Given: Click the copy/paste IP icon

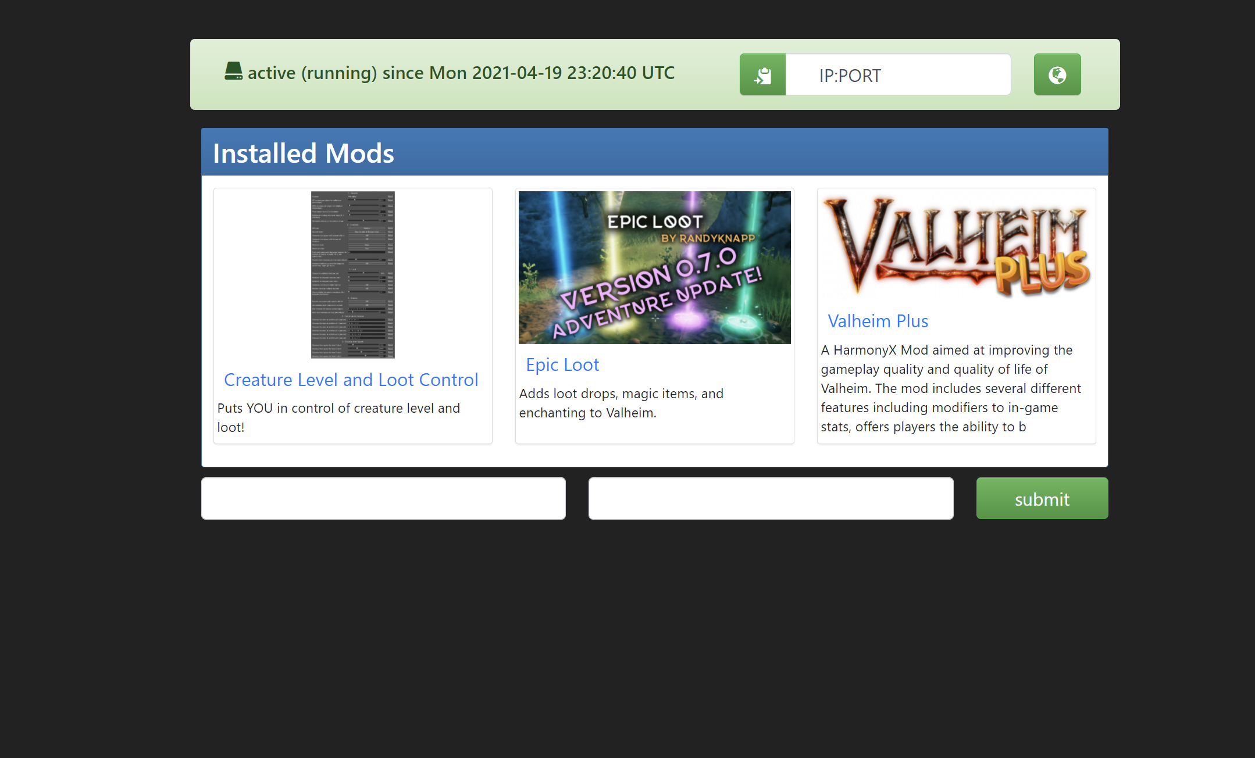Looking at the screenshot, I should [762, 74].
